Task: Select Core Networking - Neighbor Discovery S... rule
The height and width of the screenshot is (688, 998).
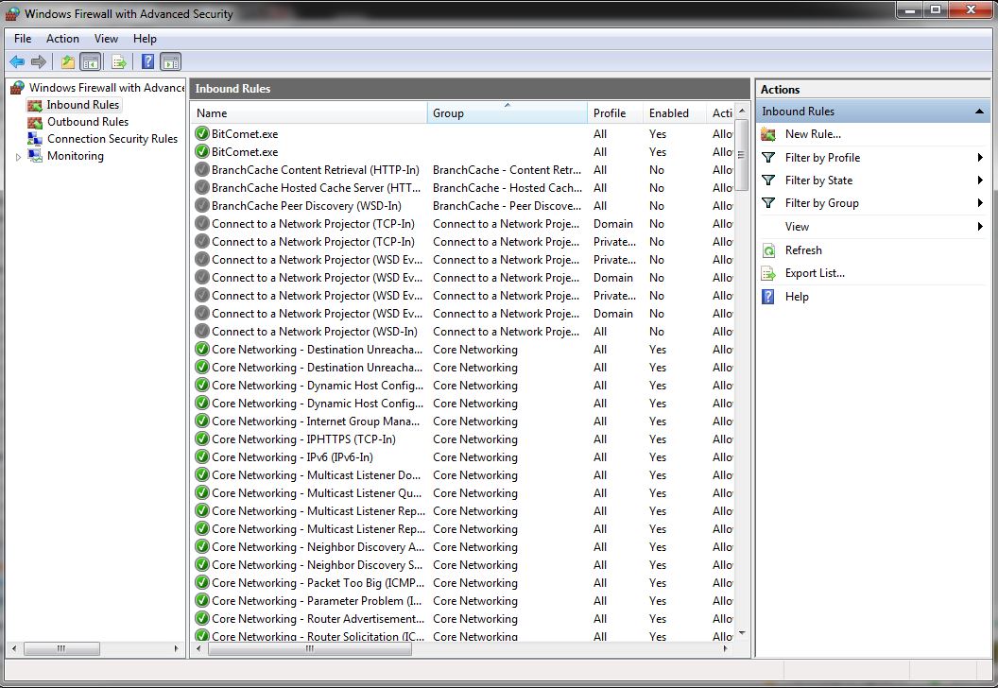Action: tap(462, 565)
